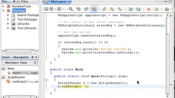The image size is (175, 98).
Task: Click editor scrollbar up arrow
Action: click(x=168, y=15)
